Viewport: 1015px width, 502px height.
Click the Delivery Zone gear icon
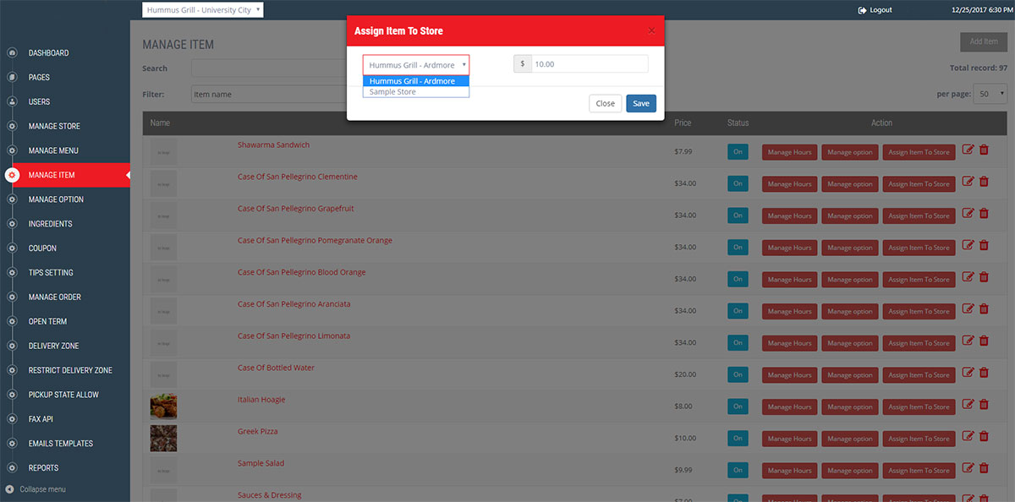(x=12, y=346)
